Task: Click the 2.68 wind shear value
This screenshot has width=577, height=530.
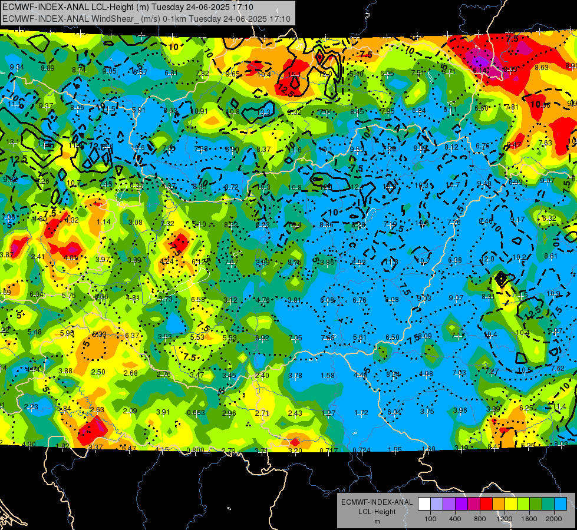Action: click(x=131, y=373)
